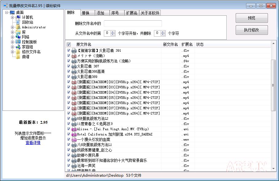Screen dimensions: 279x181
Task: Click the AVI icon beside the Alizee video file
Action: tap(73, 129)
